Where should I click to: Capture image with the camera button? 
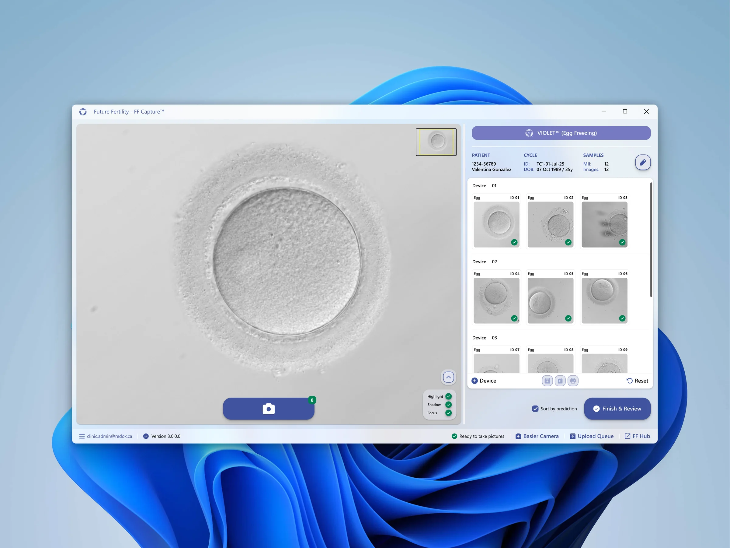click(268, 409)
